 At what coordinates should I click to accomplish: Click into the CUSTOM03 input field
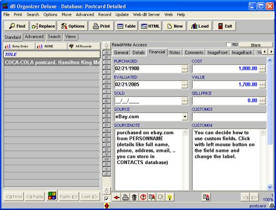tap(229, 117)
